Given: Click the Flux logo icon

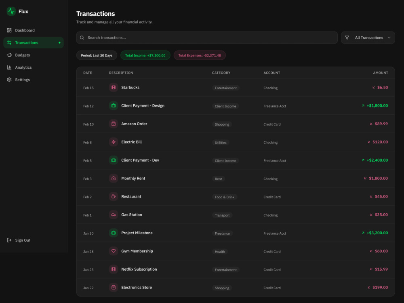Looking at the screenshot, I should pyautogui.click(x=11, y=11).
